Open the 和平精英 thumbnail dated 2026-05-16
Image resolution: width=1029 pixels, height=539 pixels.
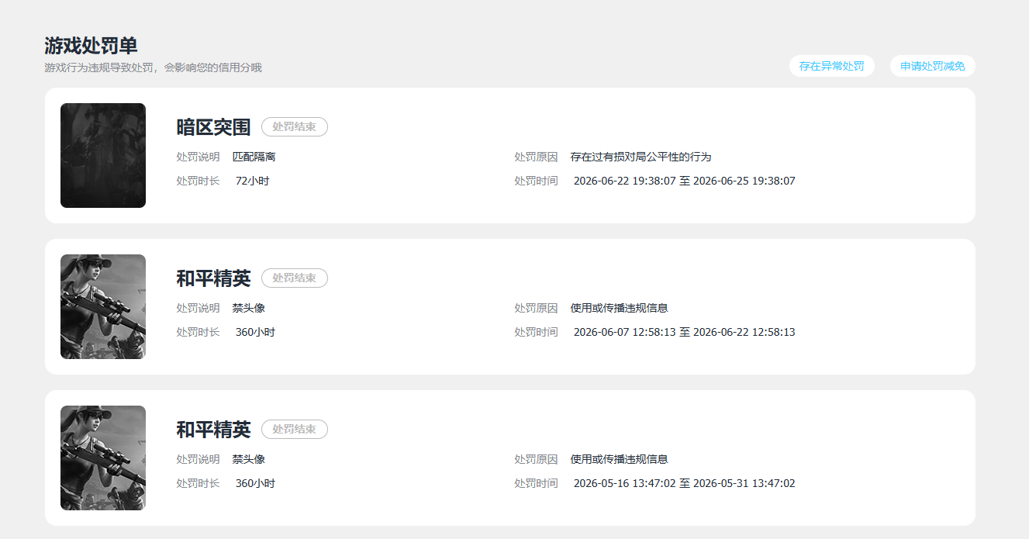click(103, 458)
